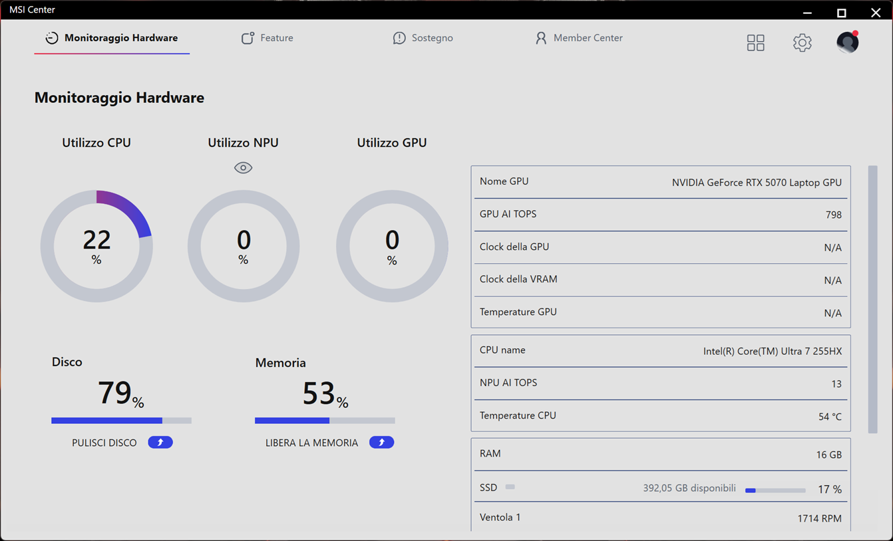Image resolution: width=893 pixels, height=541 pixels.
Task: Click the CPU usage ring gauge
Action: (96, 246)
